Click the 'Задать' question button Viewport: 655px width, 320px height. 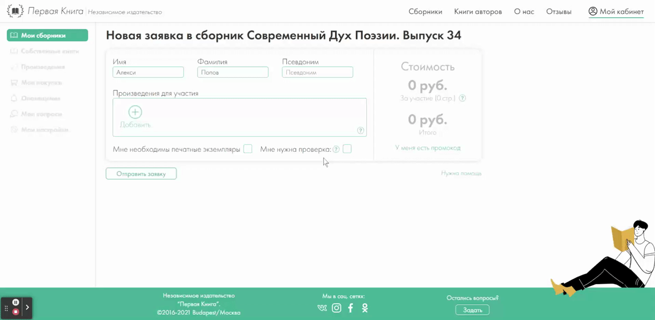pyautogui.click(x=472, y=310)
